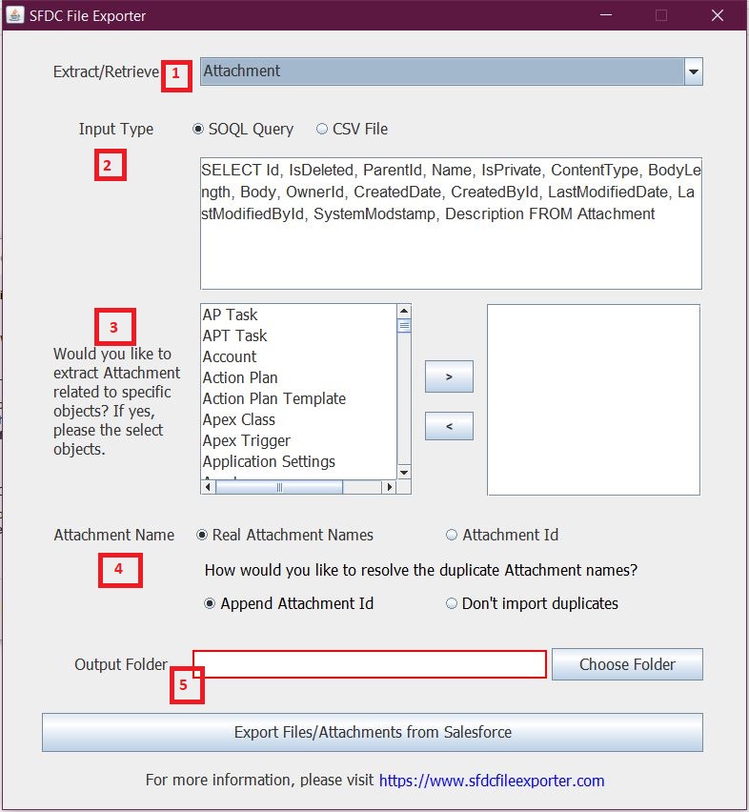Click the Java app icon in title bar

tap(14, 15)
